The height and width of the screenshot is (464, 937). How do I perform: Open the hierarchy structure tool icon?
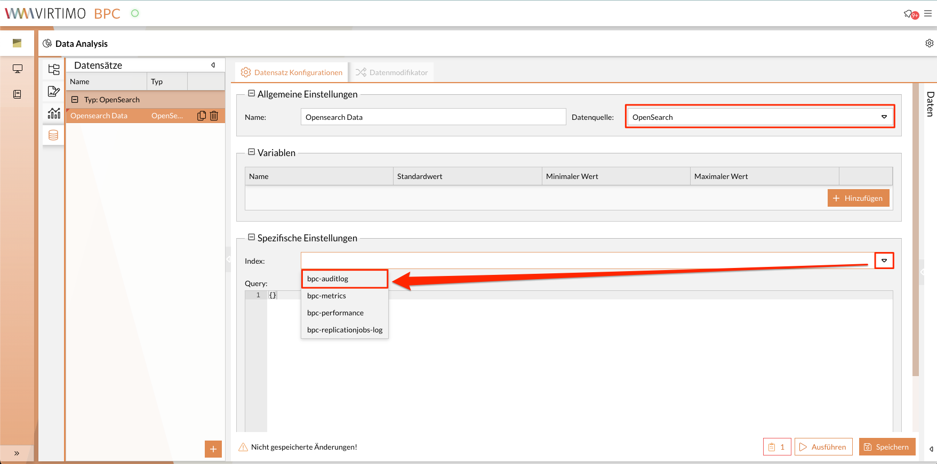[x=54, y=69]
